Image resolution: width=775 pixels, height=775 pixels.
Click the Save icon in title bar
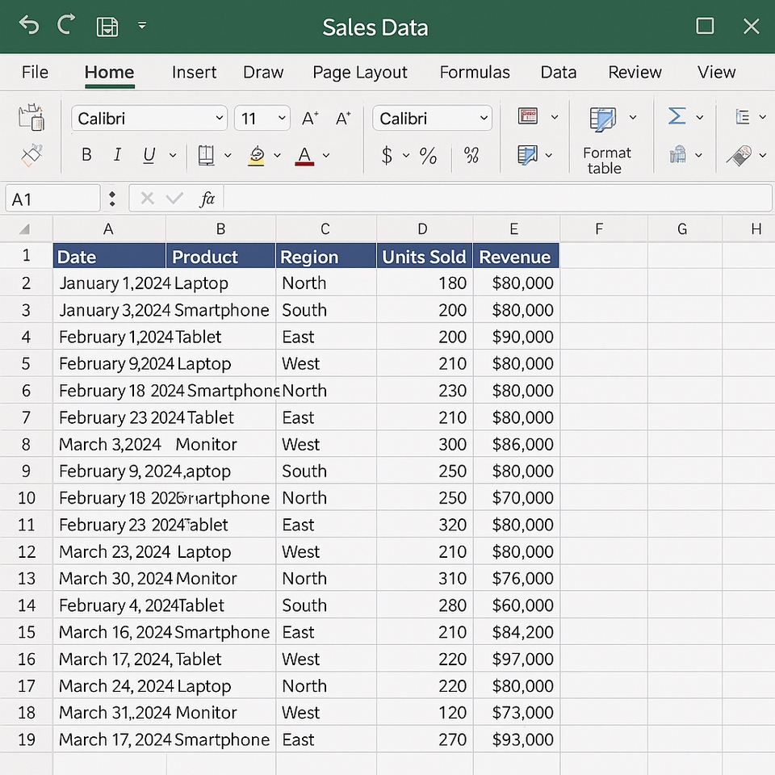tap(107, 27)
